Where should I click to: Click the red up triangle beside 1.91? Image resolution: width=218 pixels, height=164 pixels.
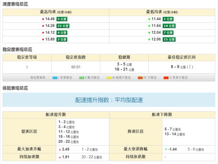(x=60, y=157)
